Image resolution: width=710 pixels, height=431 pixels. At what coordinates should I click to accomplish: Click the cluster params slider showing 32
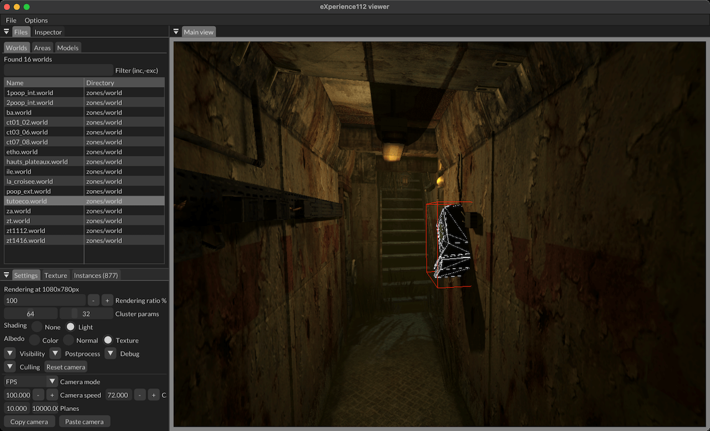click(86, 314)
